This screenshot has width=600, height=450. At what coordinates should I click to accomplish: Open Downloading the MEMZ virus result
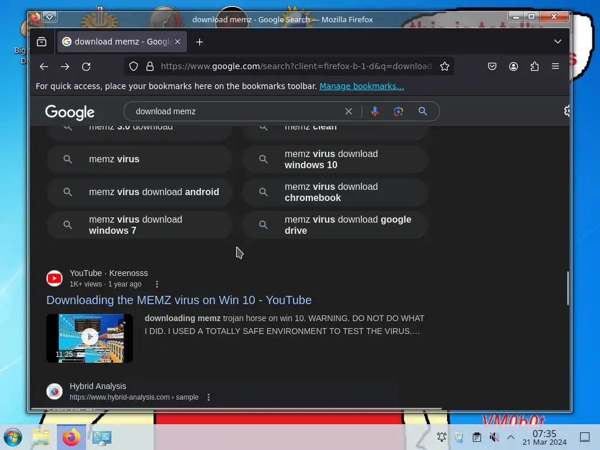click(x=179, y=300)
